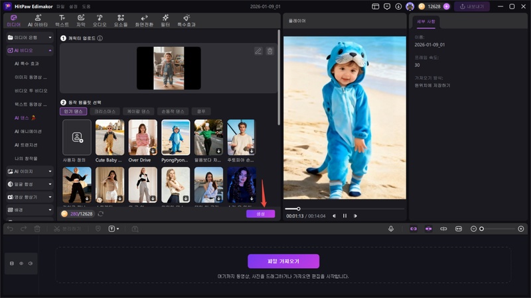Select AI 애니메이션 in sidebar
531x298 pixels.
[28, 131]
